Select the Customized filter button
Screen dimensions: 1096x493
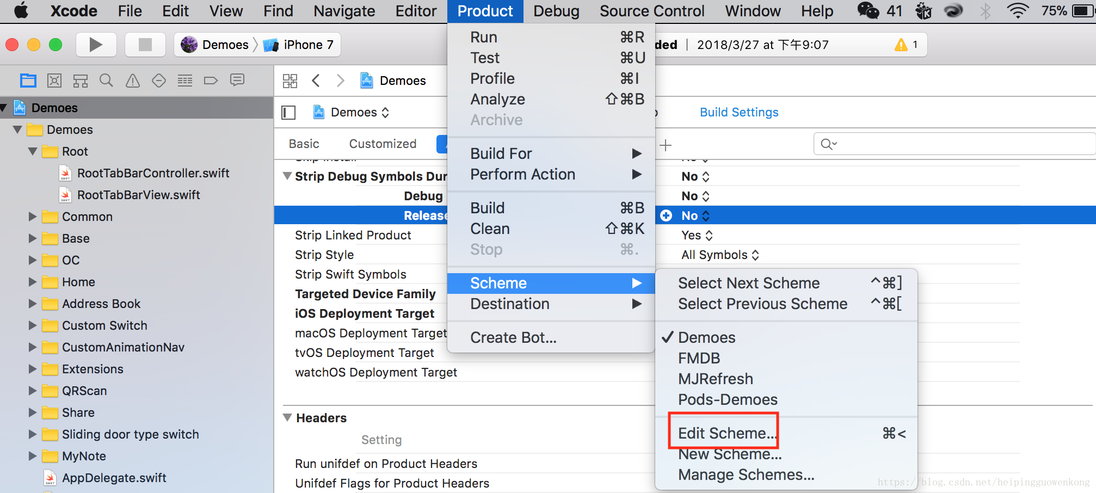(x=382, y=144)
